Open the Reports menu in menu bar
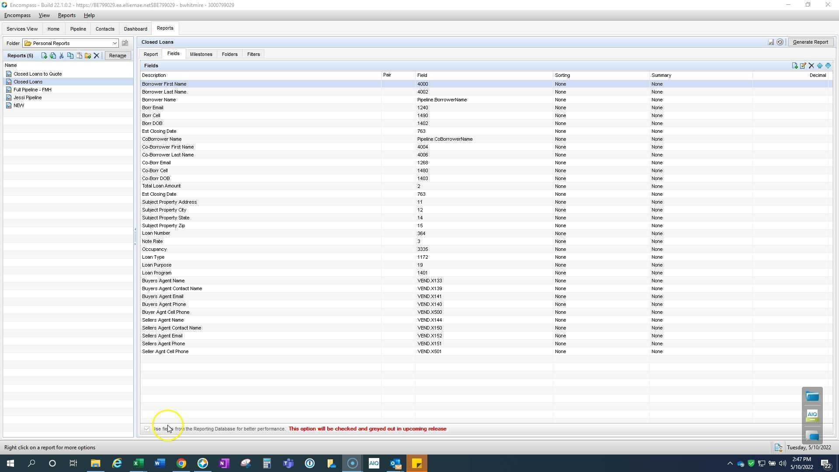The width and height of the screenshot is (839, 472). point(66,15)
